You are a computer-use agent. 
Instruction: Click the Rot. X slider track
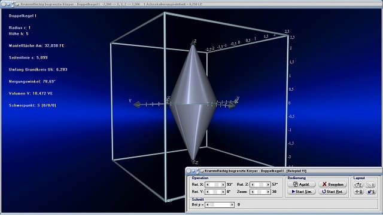click(x=215, y=185)
